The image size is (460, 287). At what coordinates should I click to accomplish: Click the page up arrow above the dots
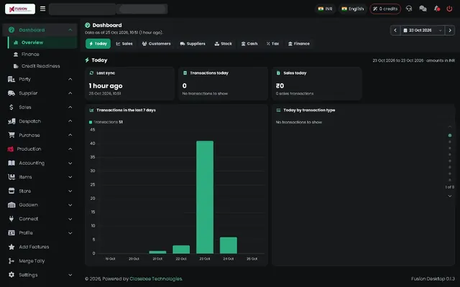tap(450, 126)
